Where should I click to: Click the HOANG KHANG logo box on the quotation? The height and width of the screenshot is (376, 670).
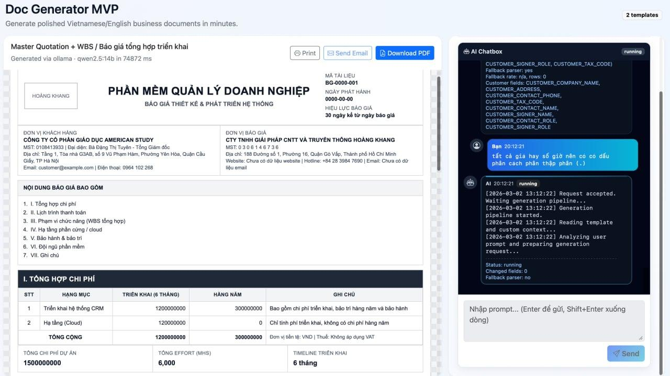50,96
